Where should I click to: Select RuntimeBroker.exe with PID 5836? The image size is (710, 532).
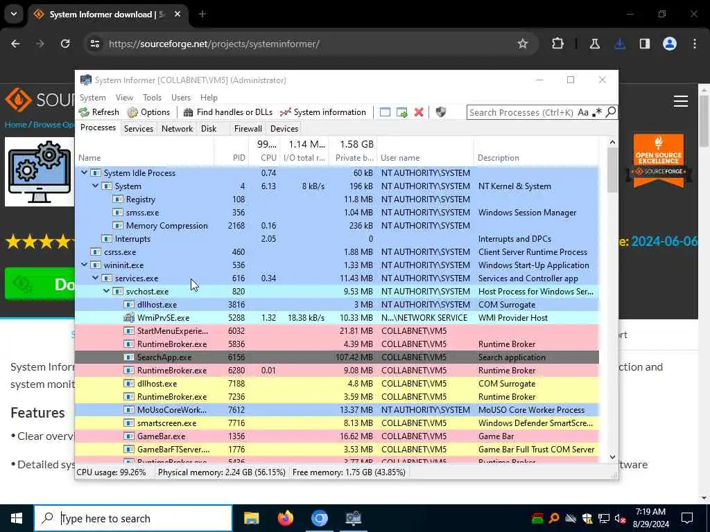337,344
